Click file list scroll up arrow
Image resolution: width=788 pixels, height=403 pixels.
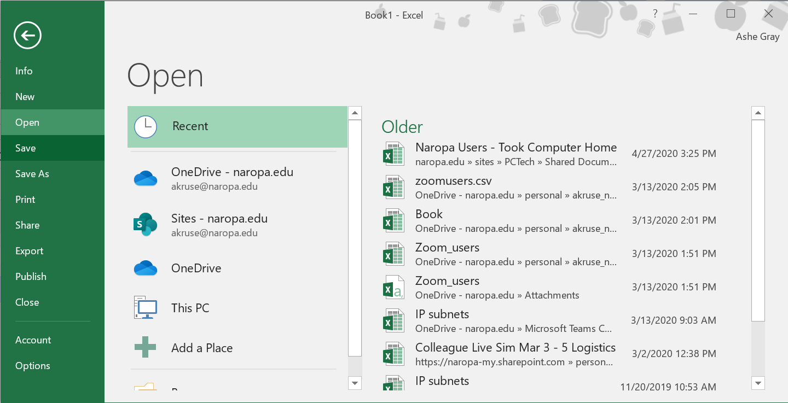(758, 113)
